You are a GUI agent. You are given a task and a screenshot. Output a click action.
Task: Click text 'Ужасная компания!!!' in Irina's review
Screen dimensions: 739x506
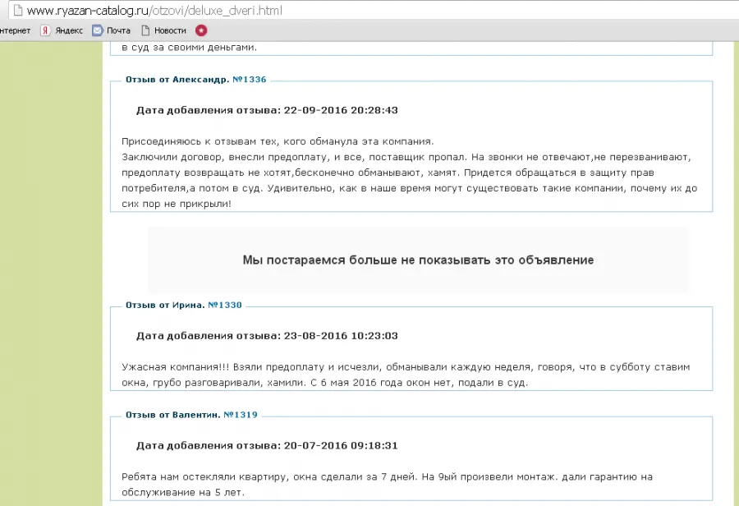pos(176,367)
